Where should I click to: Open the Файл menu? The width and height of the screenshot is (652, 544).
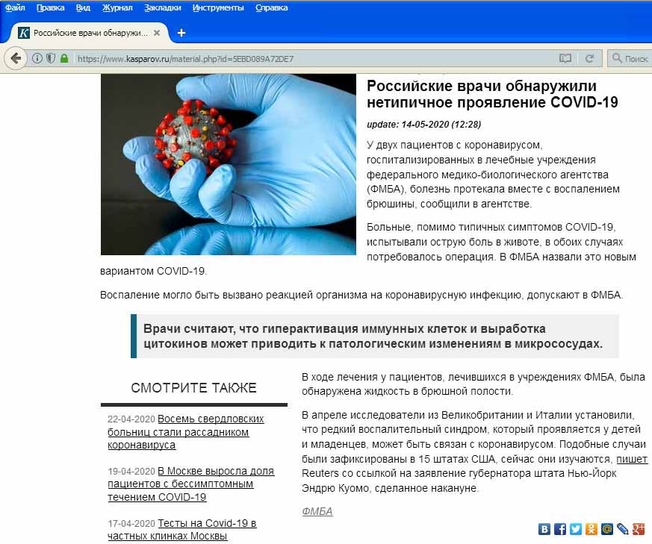pyautogui.click(x=15, y=7)
